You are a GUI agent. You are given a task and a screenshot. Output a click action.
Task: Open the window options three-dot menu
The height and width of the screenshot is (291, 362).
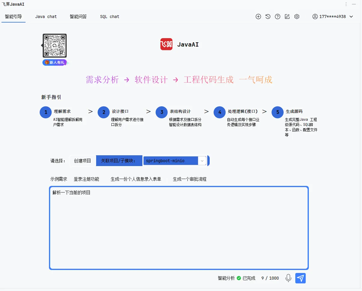click(x=346, y=4)
